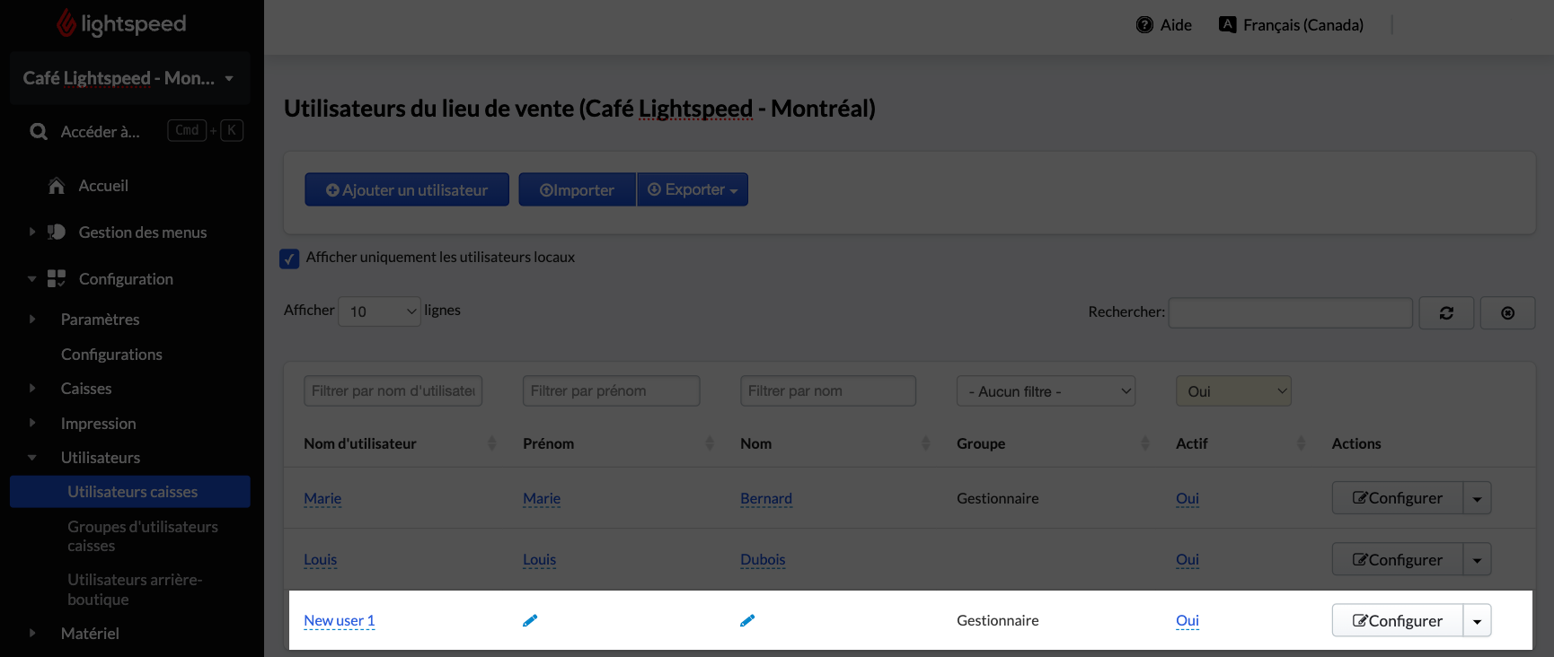Uncheck Afficher uniquement les utilisateurs locaux
The height and width of the screenshot is (657, 1554).
(x=289, y=258)
